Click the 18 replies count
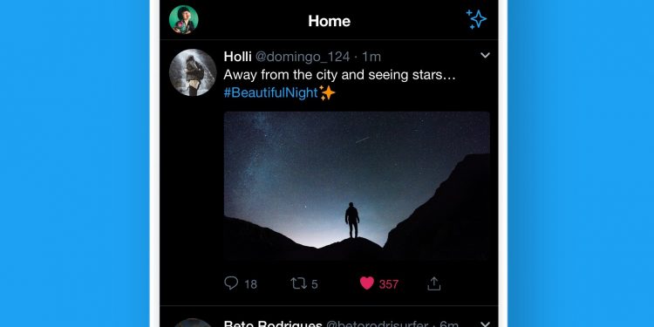Screen dimensions: 654x327 (x=250, y=284)
